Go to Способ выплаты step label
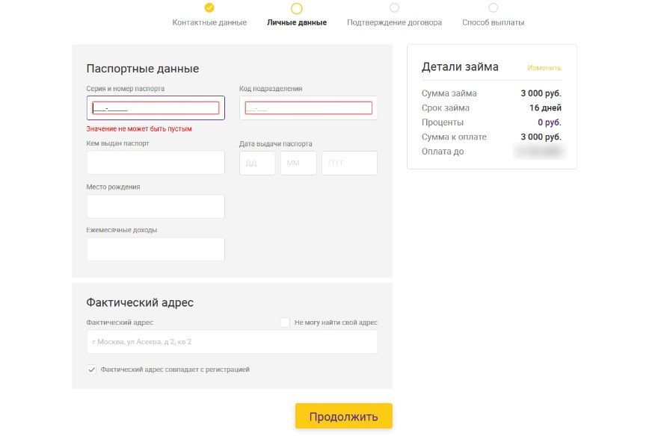The image size is (667, 436). pyautogui.click(x=493, y=22)
